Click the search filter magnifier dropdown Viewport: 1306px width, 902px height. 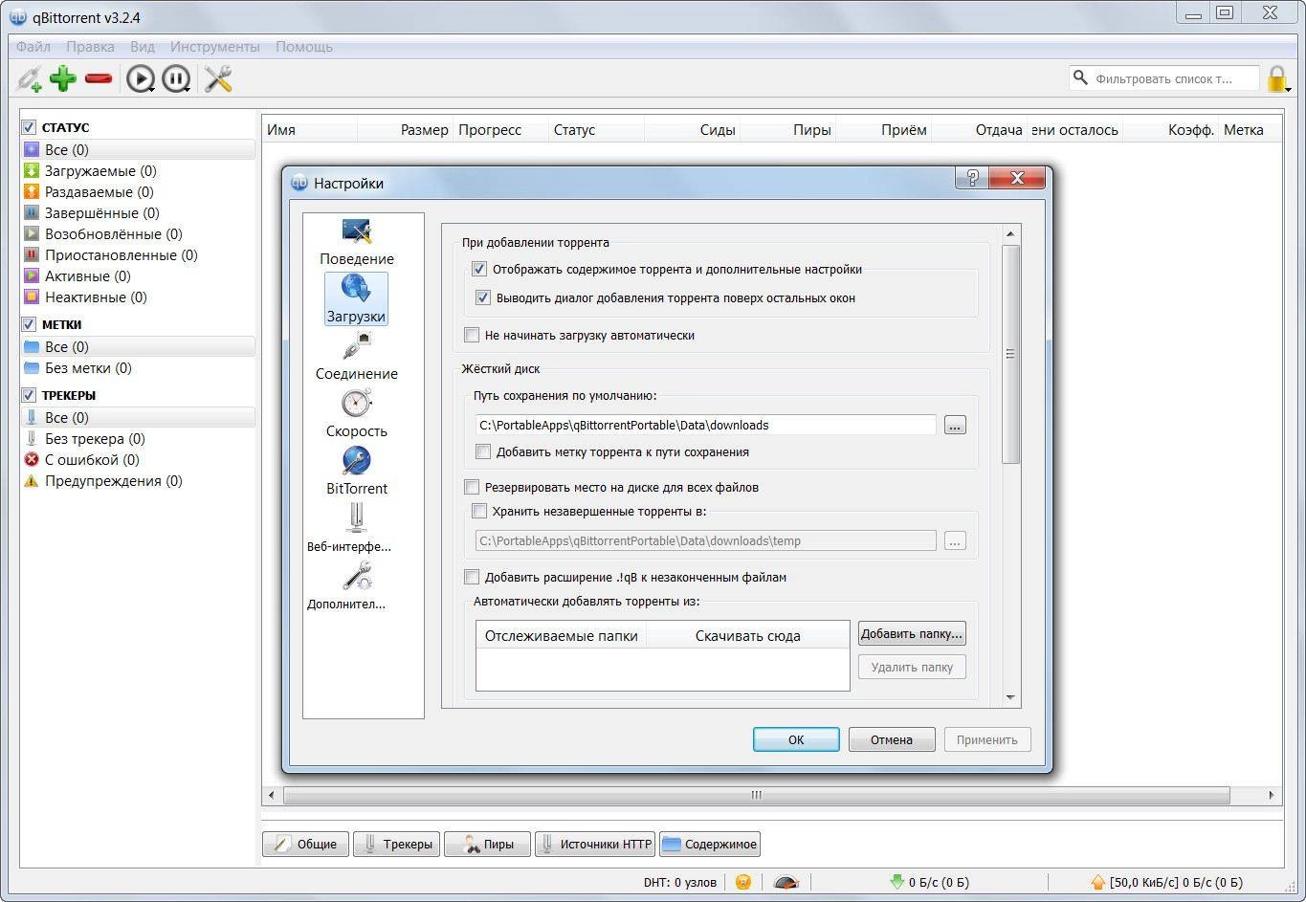[1081, 78]
